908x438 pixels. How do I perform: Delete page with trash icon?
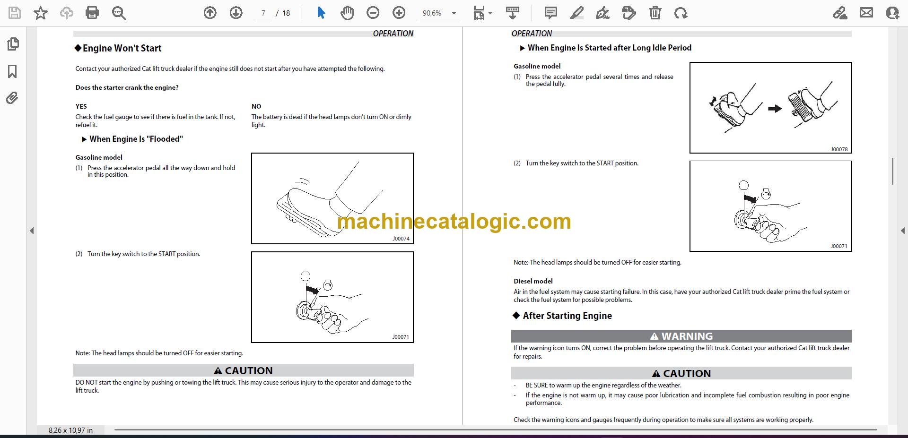coord(655,13)
